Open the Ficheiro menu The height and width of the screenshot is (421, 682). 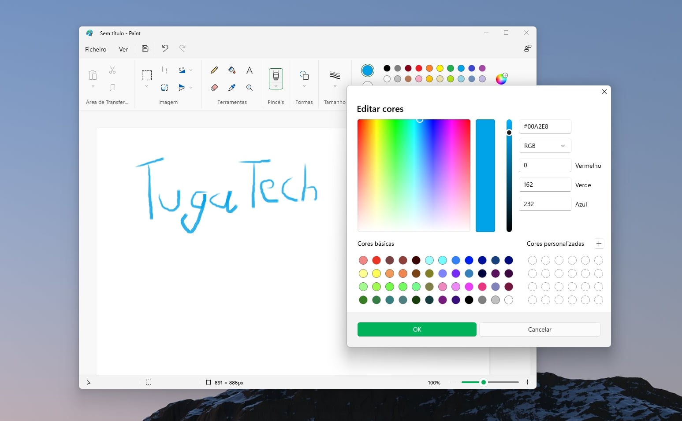click(x=96, y=49)
